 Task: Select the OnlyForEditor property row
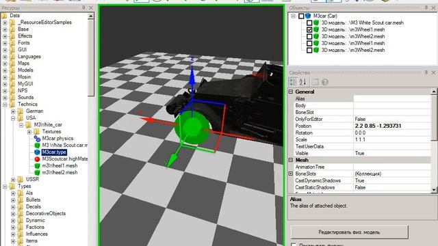[362, 119]
